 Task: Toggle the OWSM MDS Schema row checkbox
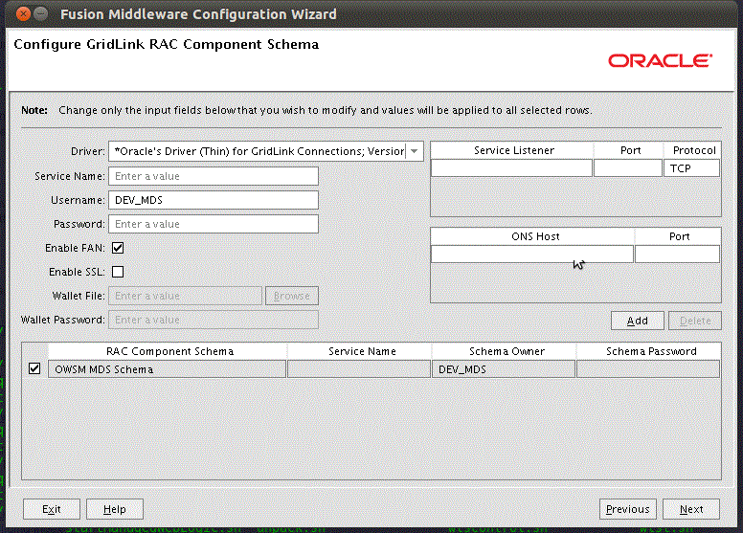tap(34, 368)
